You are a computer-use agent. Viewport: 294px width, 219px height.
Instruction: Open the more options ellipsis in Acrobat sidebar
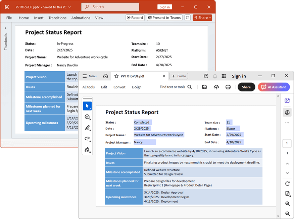pos(287,123)
